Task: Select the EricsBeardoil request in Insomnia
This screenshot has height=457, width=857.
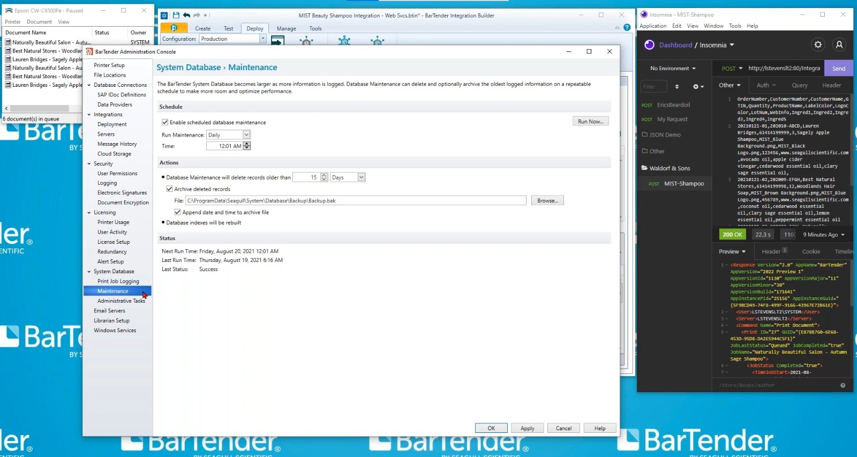Action: (674, 105)
